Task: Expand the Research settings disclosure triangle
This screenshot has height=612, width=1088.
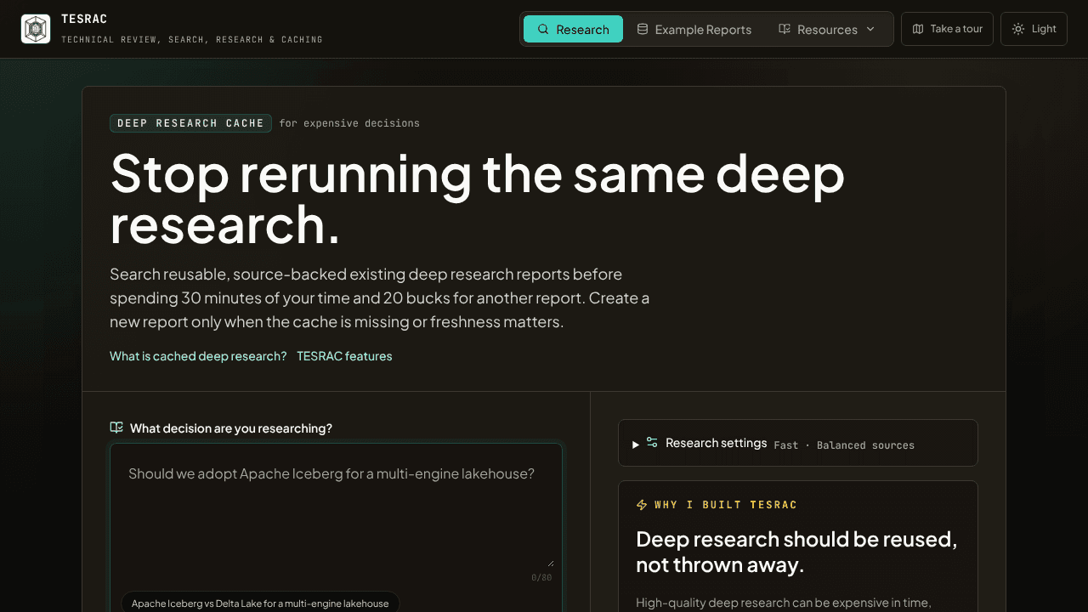Action: click(x=636, y=445)
